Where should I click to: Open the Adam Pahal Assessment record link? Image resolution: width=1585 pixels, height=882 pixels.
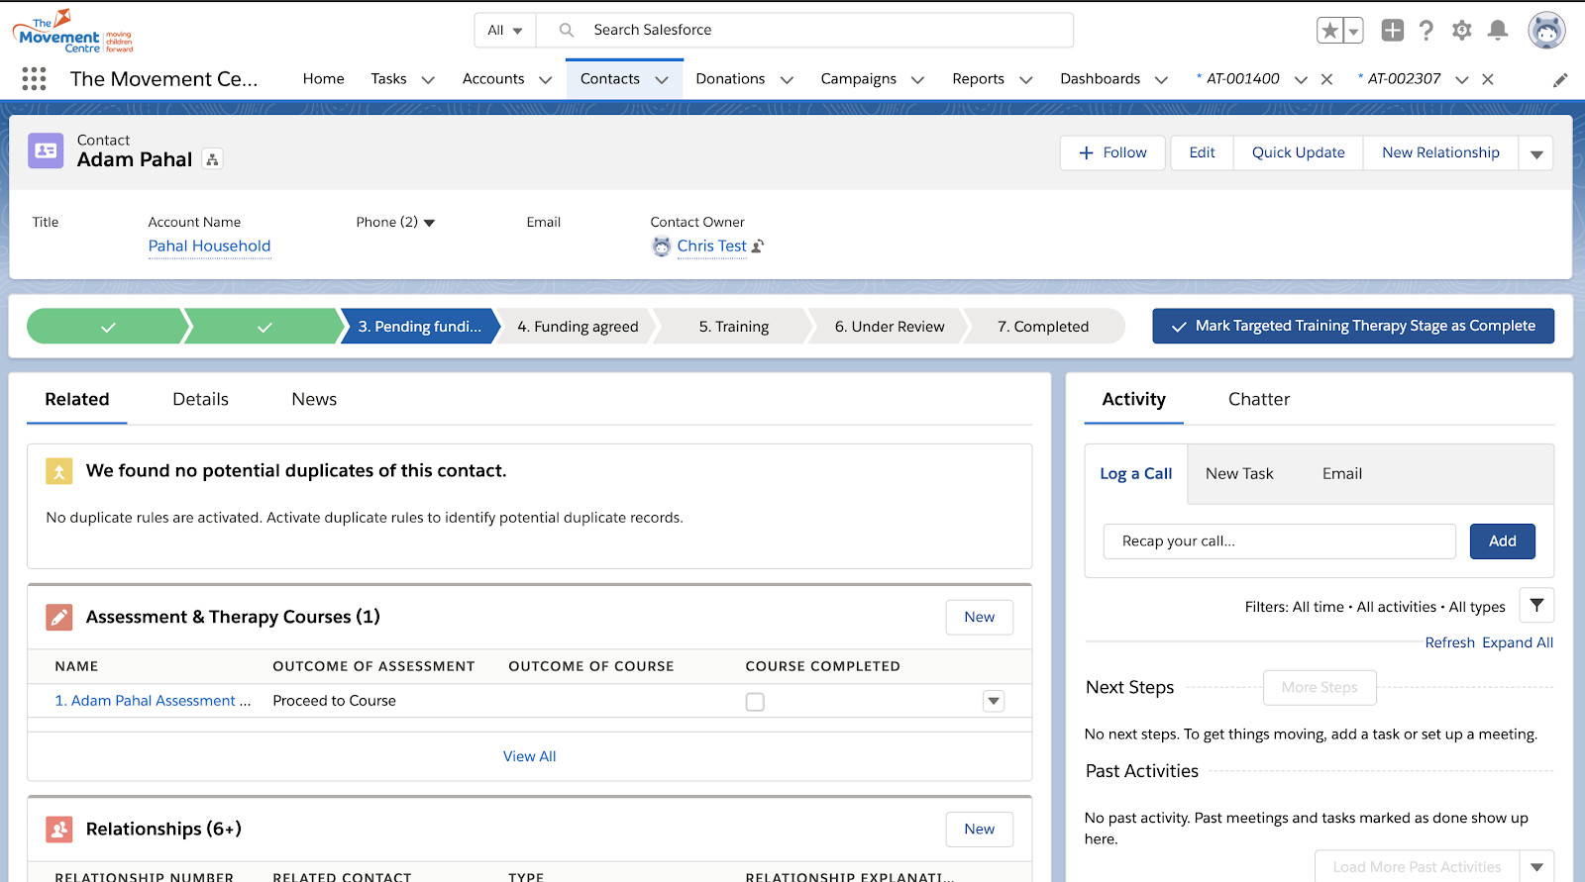pos(153,701)
